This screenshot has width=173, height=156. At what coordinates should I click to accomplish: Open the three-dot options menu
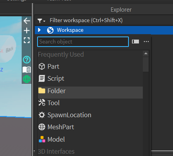(146, 42)
